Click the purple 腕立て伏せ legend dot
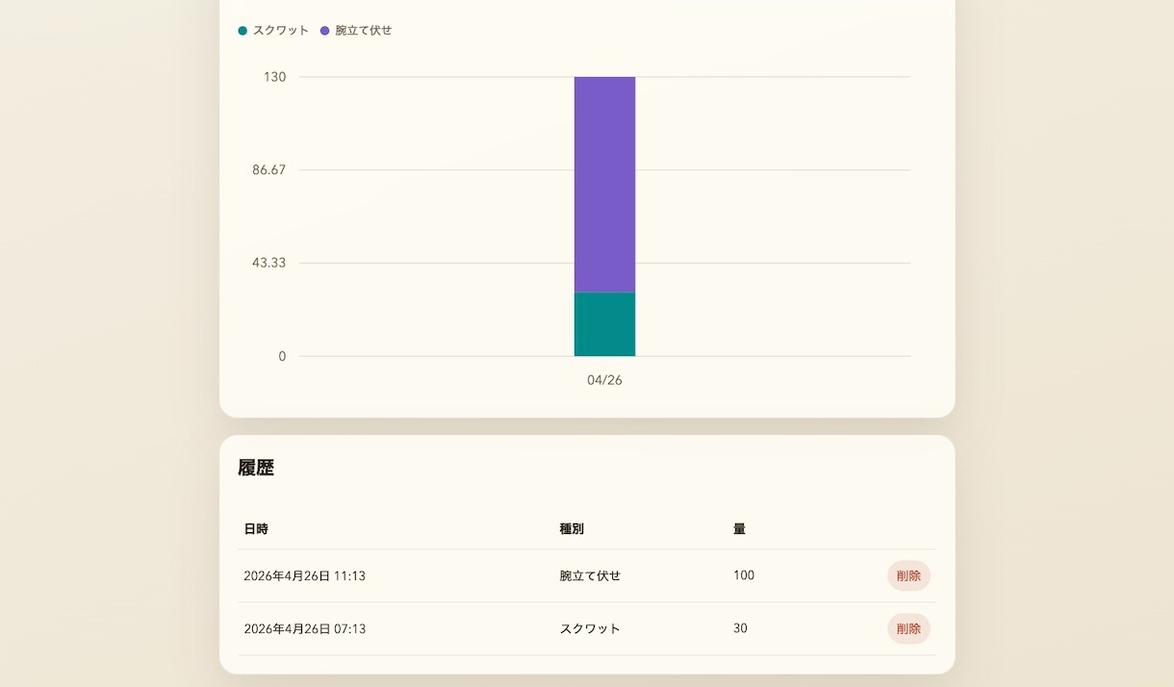1174x687 pixels. (x=324, y=31)
